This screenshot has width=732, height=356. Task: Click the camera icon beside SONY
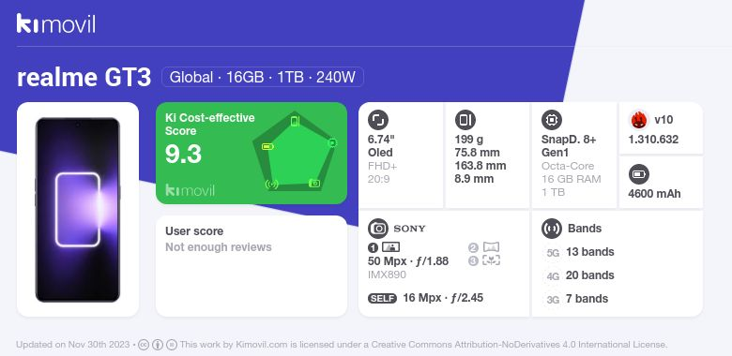377,229
